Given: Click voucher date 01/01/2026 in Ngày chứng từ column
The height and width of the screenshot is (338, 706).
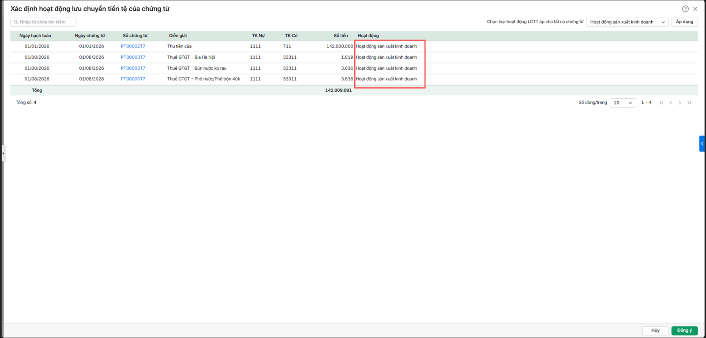Looking at the screenshot, I should tap(92, 46).
